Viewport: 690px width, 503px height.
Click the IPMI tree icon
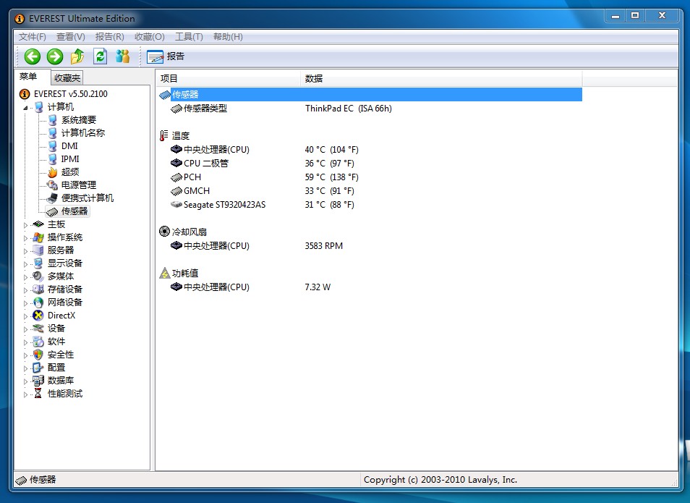(53, 158)
